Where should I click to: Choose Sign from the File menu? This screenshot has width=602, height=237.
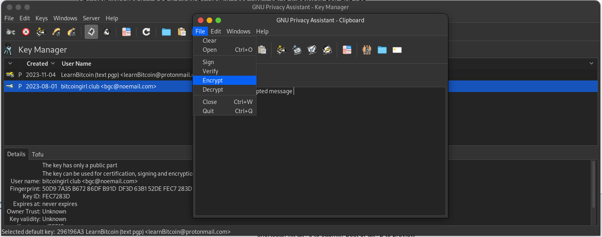(x=225, y=62)
